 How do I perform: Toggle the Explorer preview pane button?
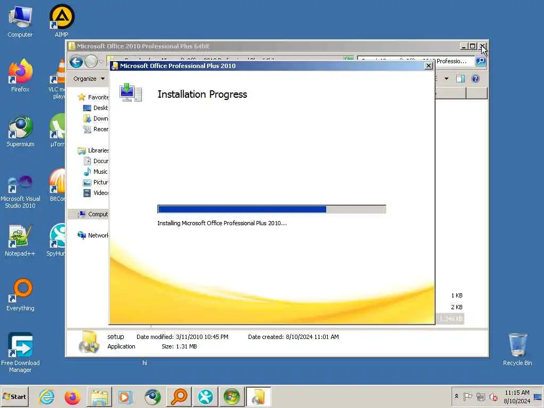461,79
